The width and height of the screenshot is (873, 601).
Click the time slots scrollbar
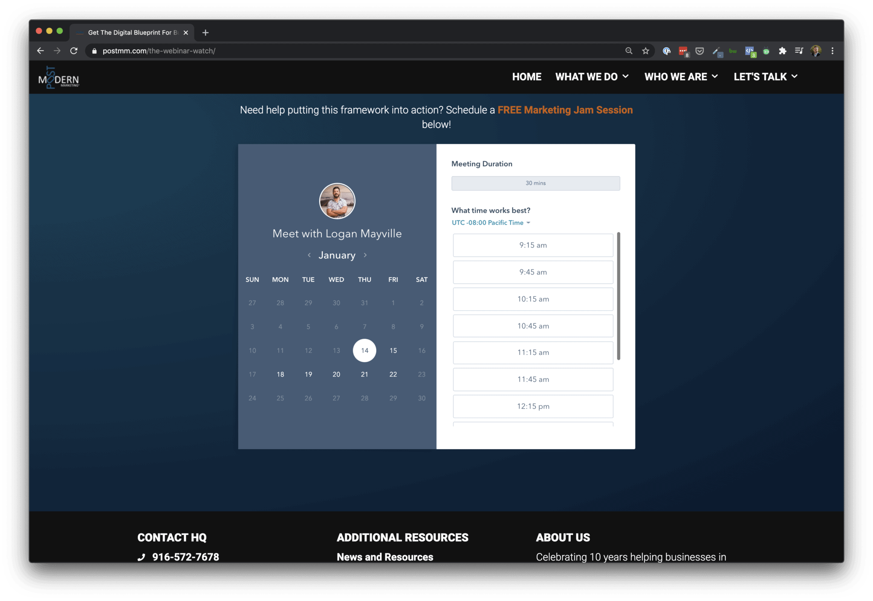pos(619,296)
